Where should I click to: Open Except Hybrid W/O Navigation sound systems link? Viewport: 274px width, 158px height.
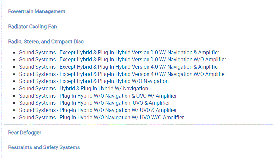tap(94, 81)
